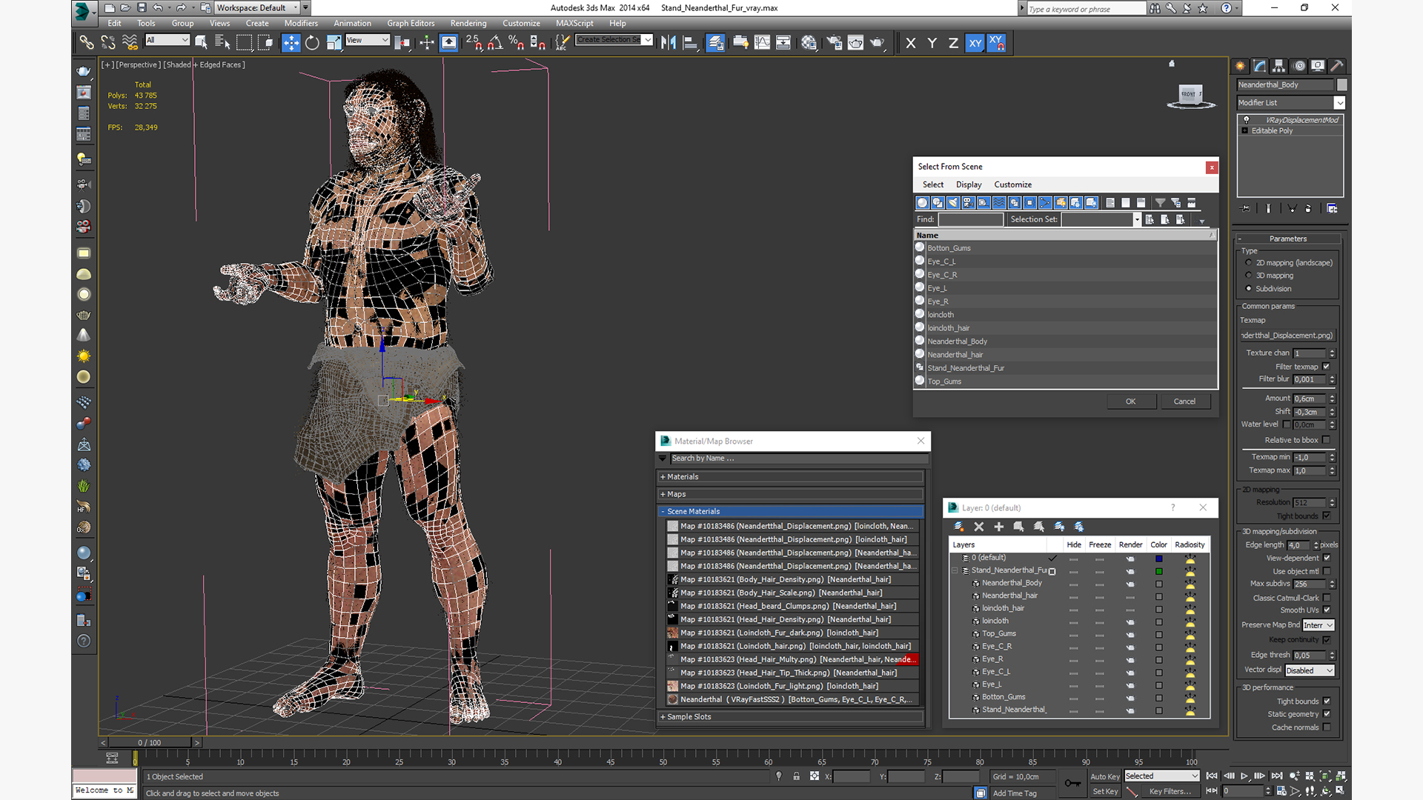Screen dimensions: 1423x800
Task: Toggle Percent Snap in main toolbar
Action: click(x=517, y=43)
